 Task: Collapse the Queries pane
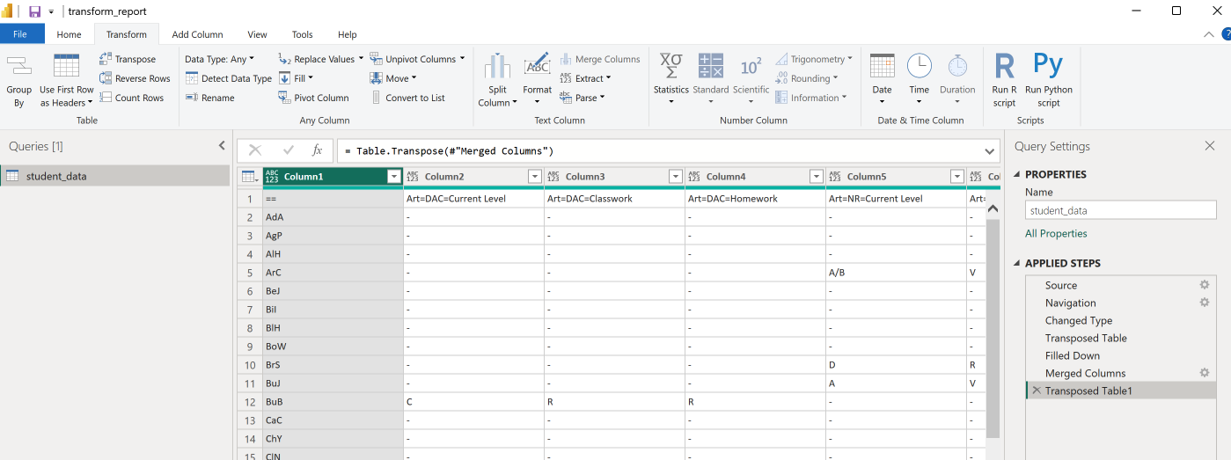click(x=222, y=146)
